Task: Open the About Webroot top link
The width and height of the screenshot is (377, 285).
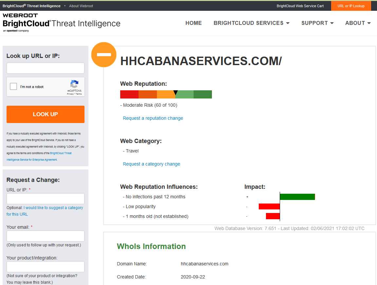Action: pyautogui.click(x=81, y=6)
